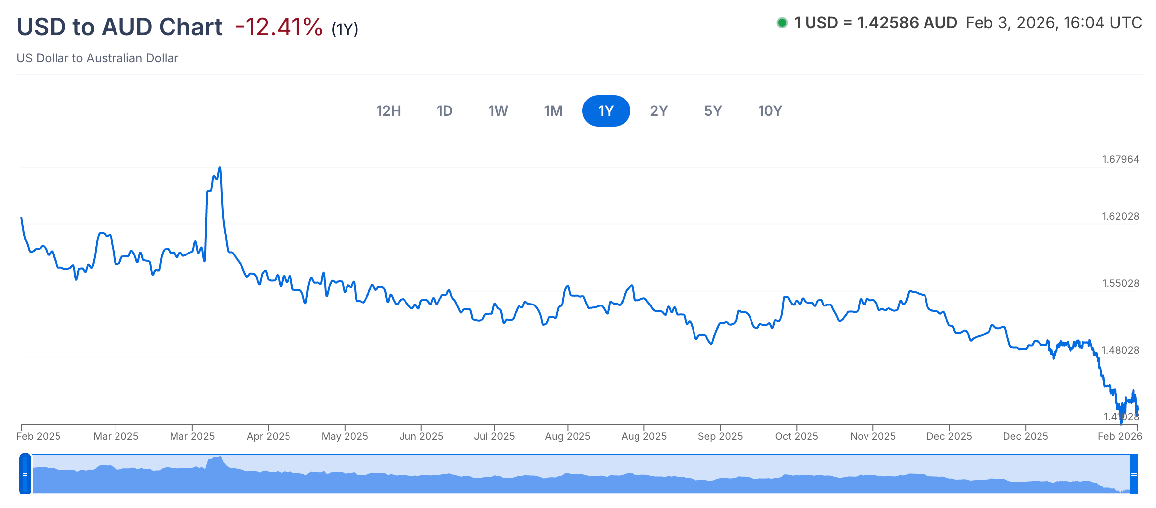Select the 12H time range
1156x508 pixels.
388,111
